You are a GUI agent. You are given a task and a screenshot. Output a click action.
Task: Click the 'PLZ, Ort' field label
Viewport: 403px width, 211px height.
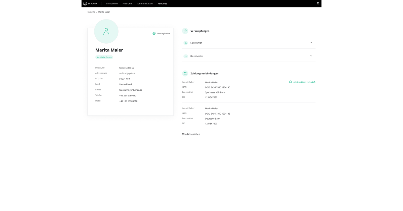tap(99, 79)
